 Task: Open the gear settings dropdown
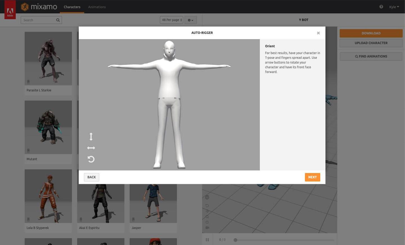coord(190,20)
